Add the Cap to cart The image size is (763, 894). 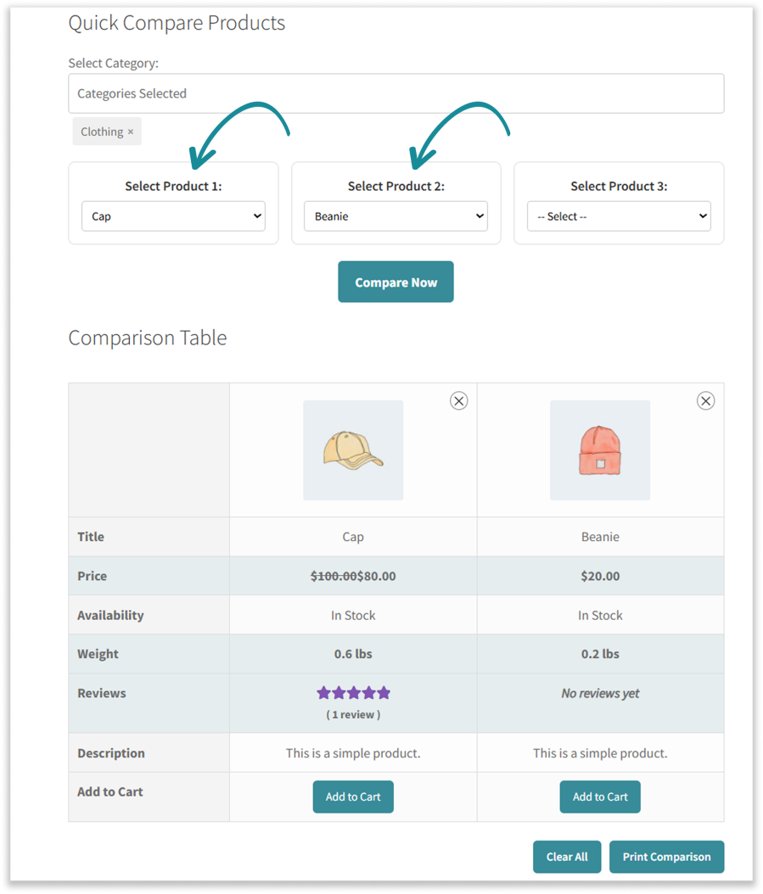coord(353,797)
